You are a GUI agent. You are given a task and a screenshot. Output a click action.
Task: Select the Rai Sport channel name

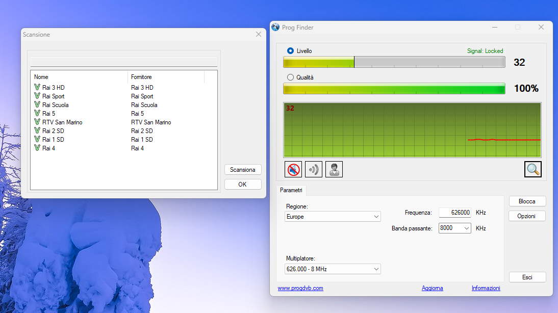pos(54,96)
